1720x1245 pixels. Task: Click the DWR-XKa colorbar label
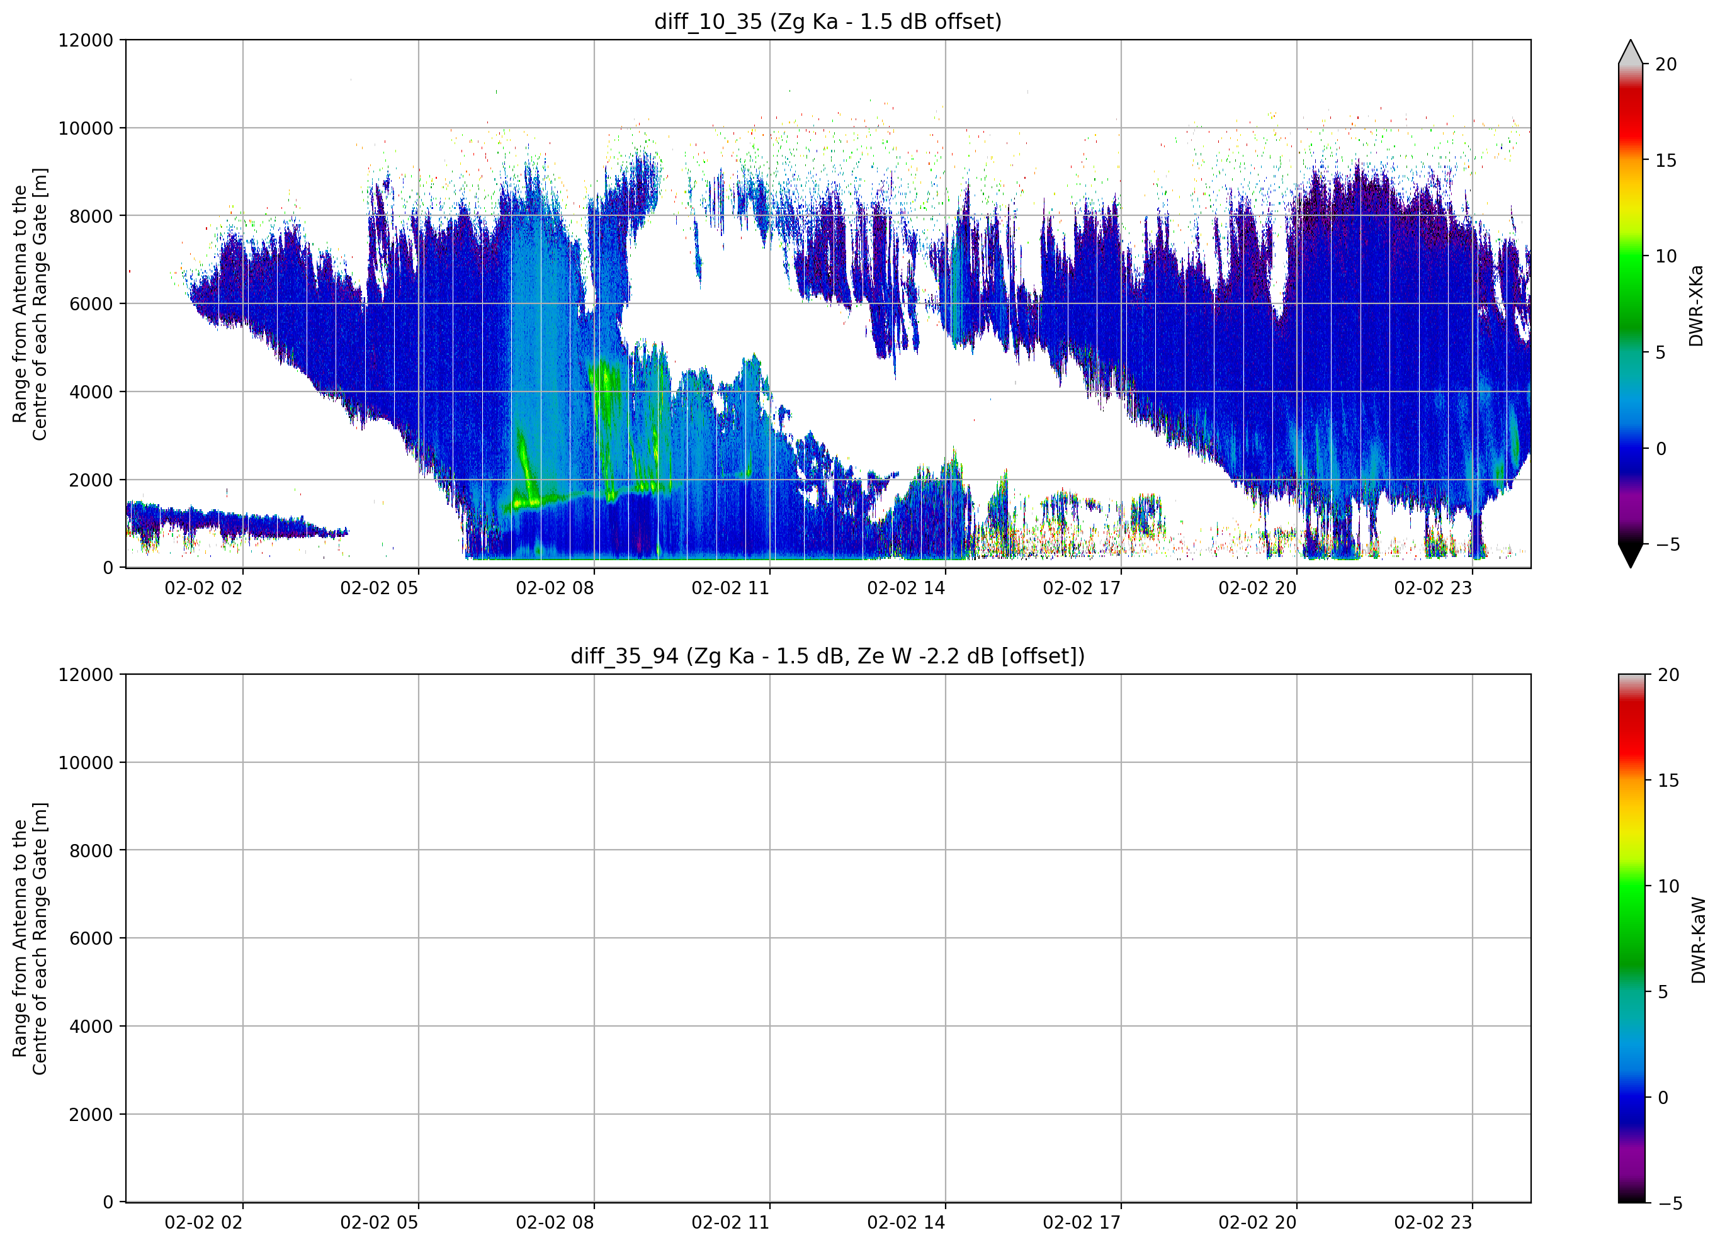1697,305
